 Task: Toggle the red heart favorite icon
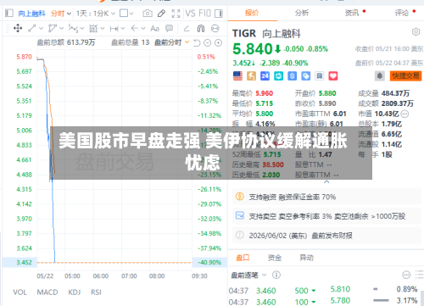click(x=333, y=75)
